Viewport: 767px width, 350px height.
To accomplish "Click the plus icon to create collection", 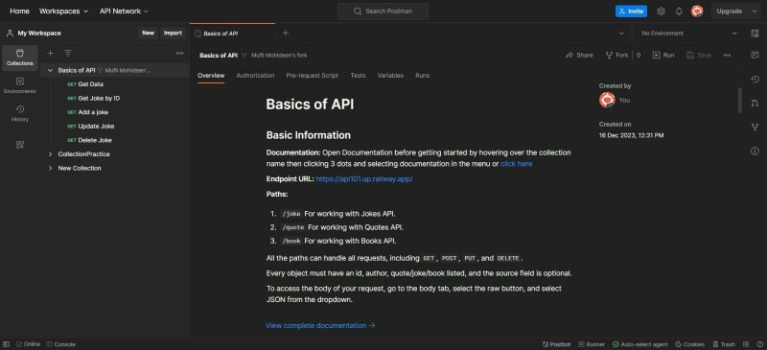I will 50,53.
